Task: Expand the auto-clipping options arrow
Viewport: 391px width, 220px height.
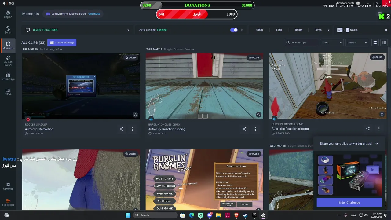Action: 242,30
